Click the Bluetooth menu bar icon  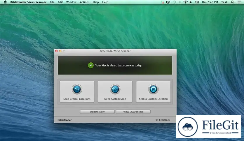(x=180, y=2)
